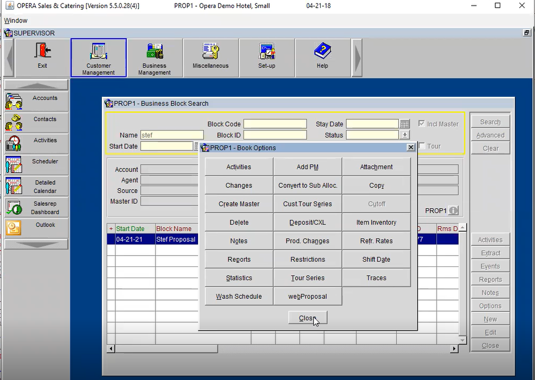Open the Help book icon
The image size is (535, 380).
pos(322,51)
